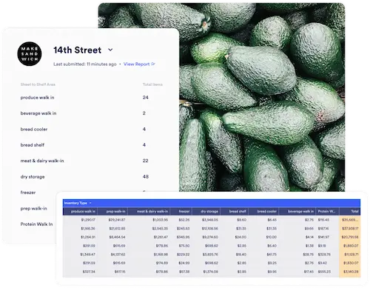The image size is (370, 288).
Task: Click the $10.00 bread cooler cell
Action: (x=272, y=237)
